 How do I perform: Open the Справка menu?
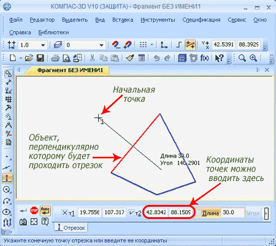(20, 33)
